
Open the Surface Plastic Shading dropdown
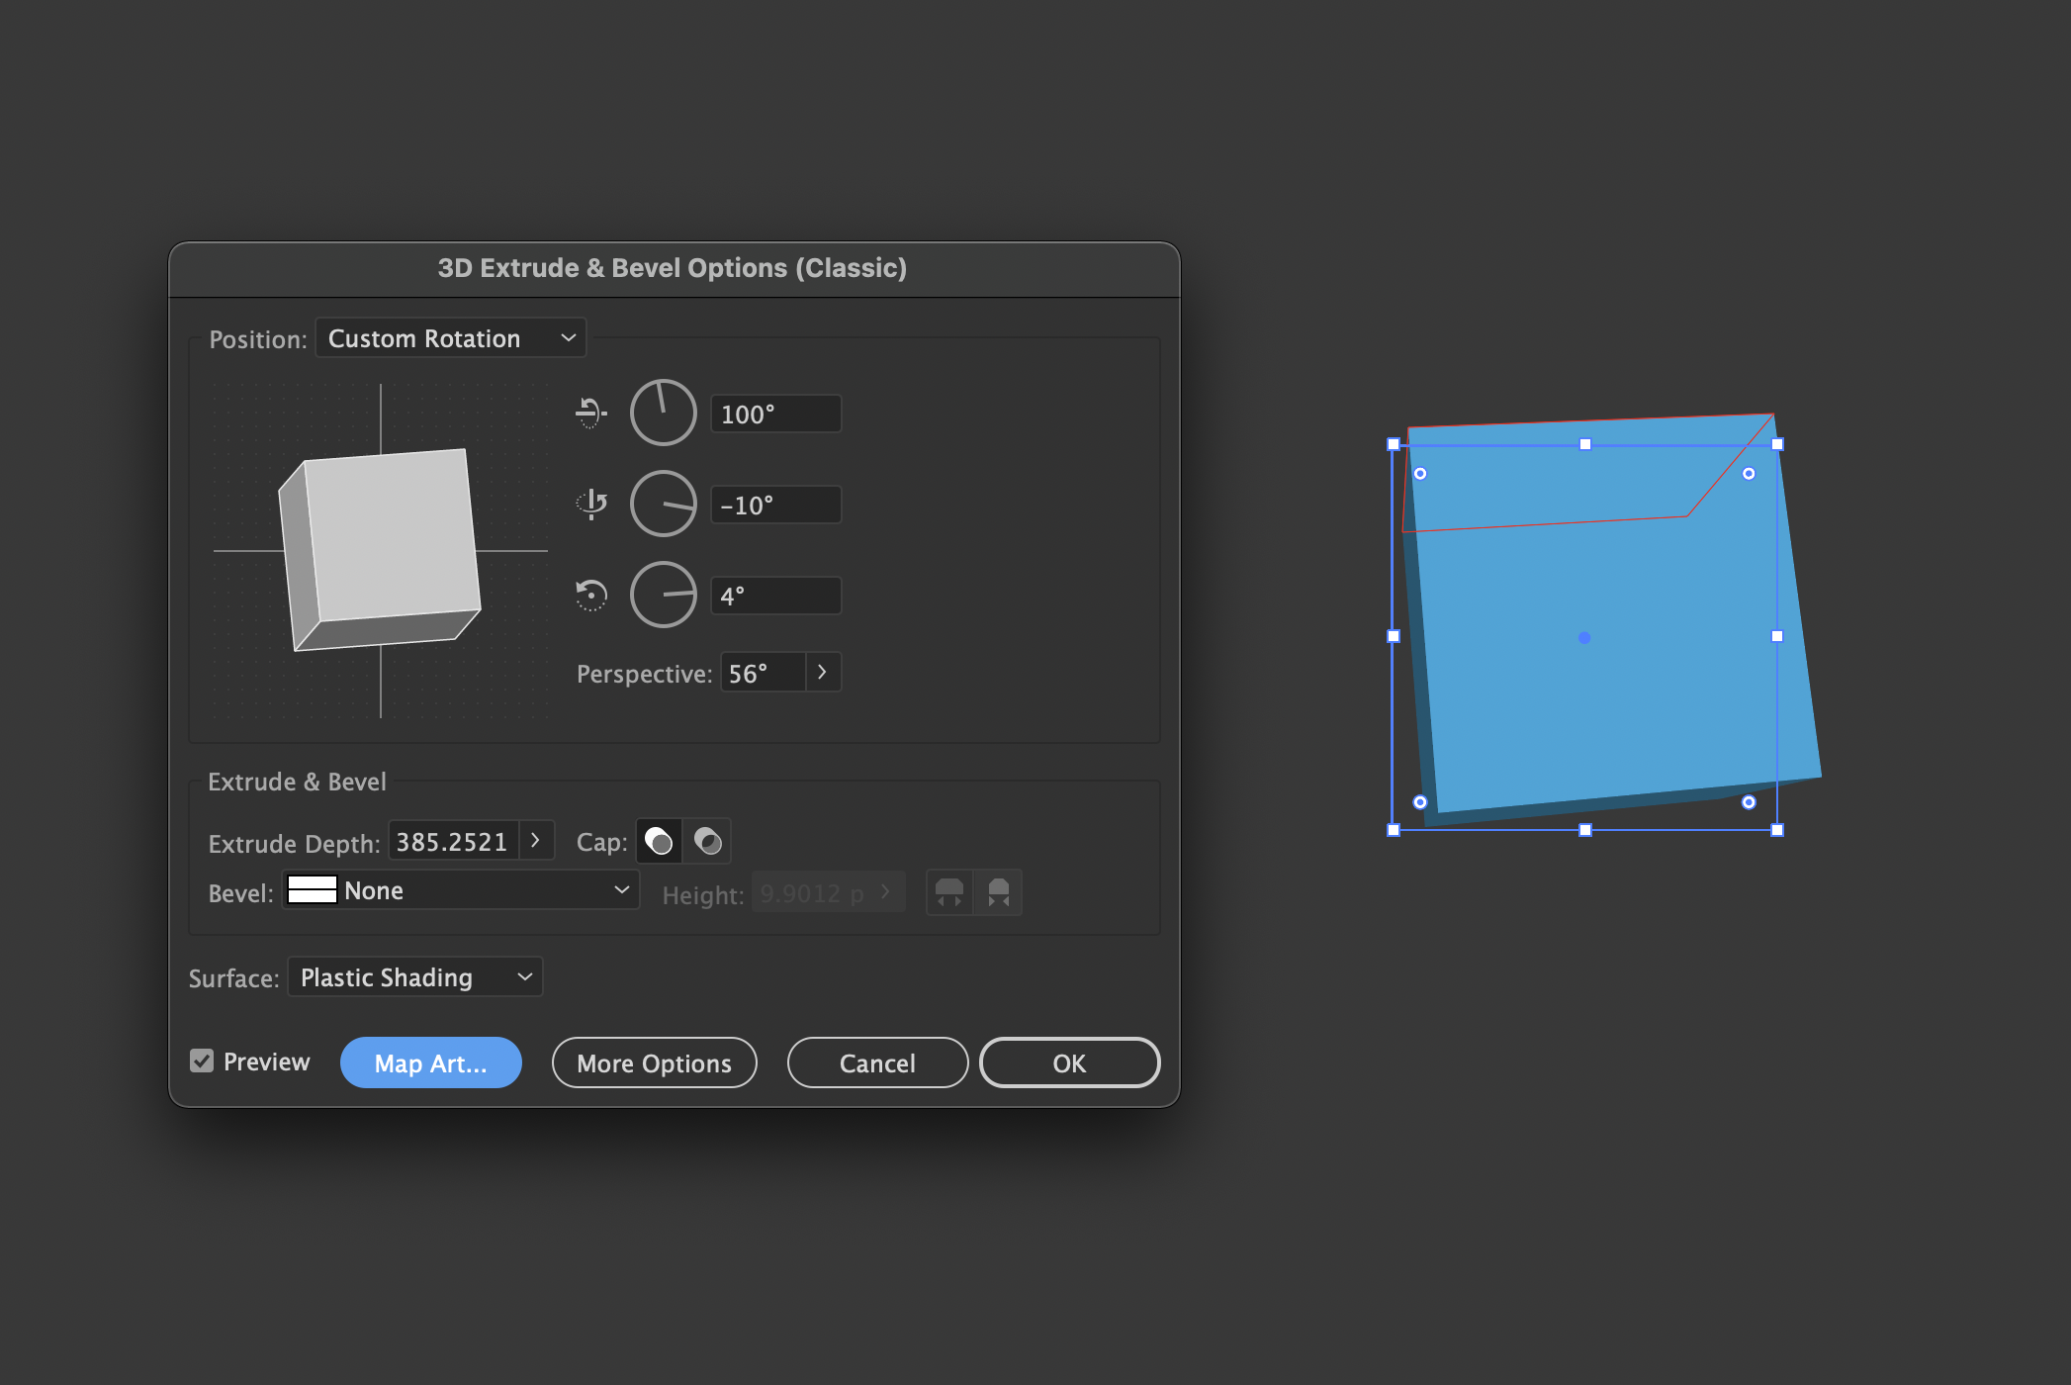(x=415, y=977)
